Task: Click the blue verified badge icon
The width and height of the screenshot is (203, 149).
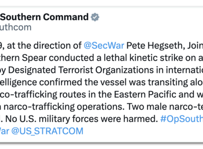Action: (95, 17)
